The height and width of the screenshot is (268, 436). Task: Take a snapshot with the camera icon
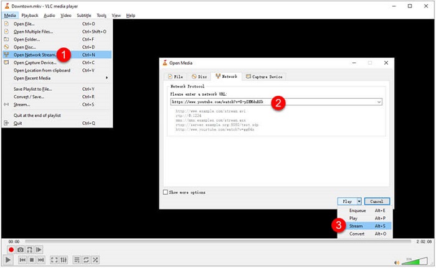(21, 250)
